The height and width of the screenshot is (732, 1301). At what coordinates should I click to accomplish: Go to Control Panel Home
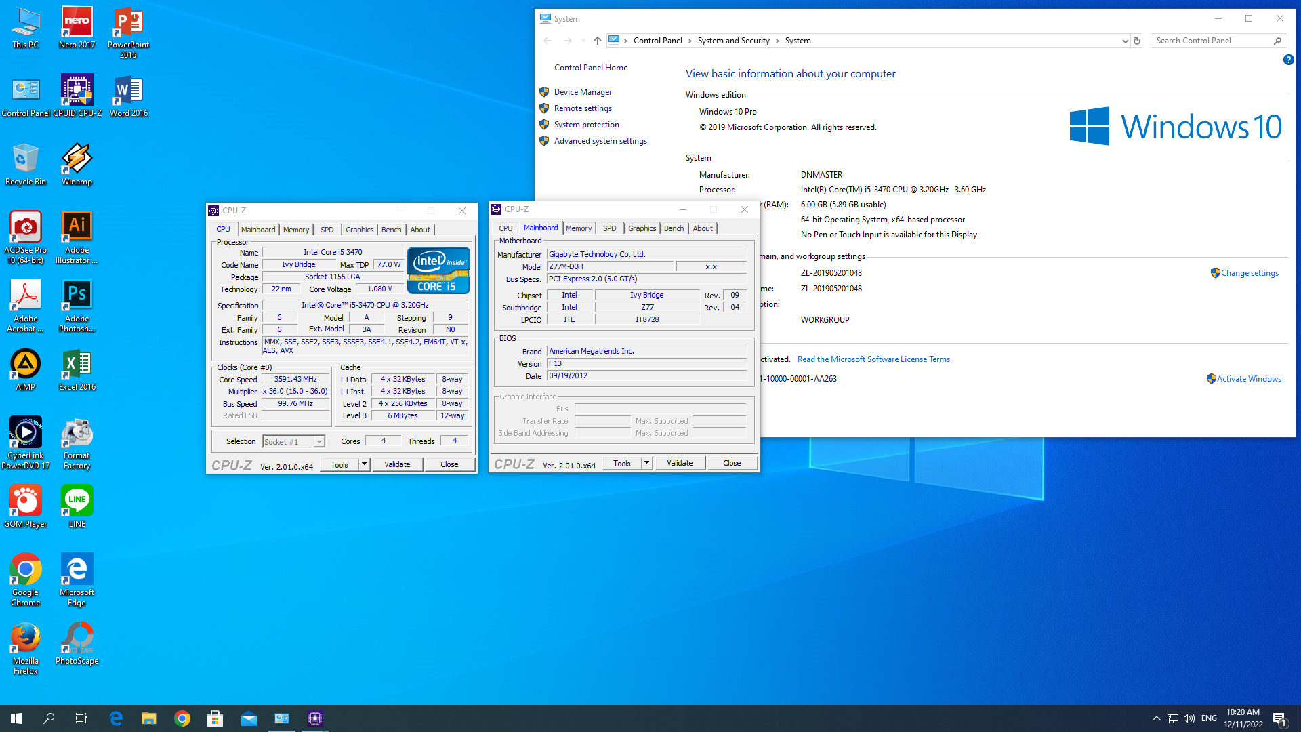point(591,68)
